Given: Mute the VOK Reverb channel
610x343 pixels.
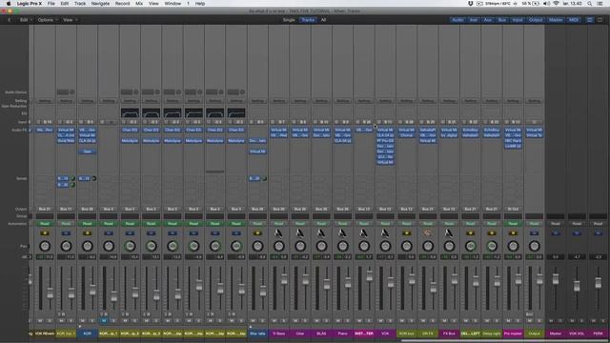Looking at the screenshot, I should (x=40, y=321).
